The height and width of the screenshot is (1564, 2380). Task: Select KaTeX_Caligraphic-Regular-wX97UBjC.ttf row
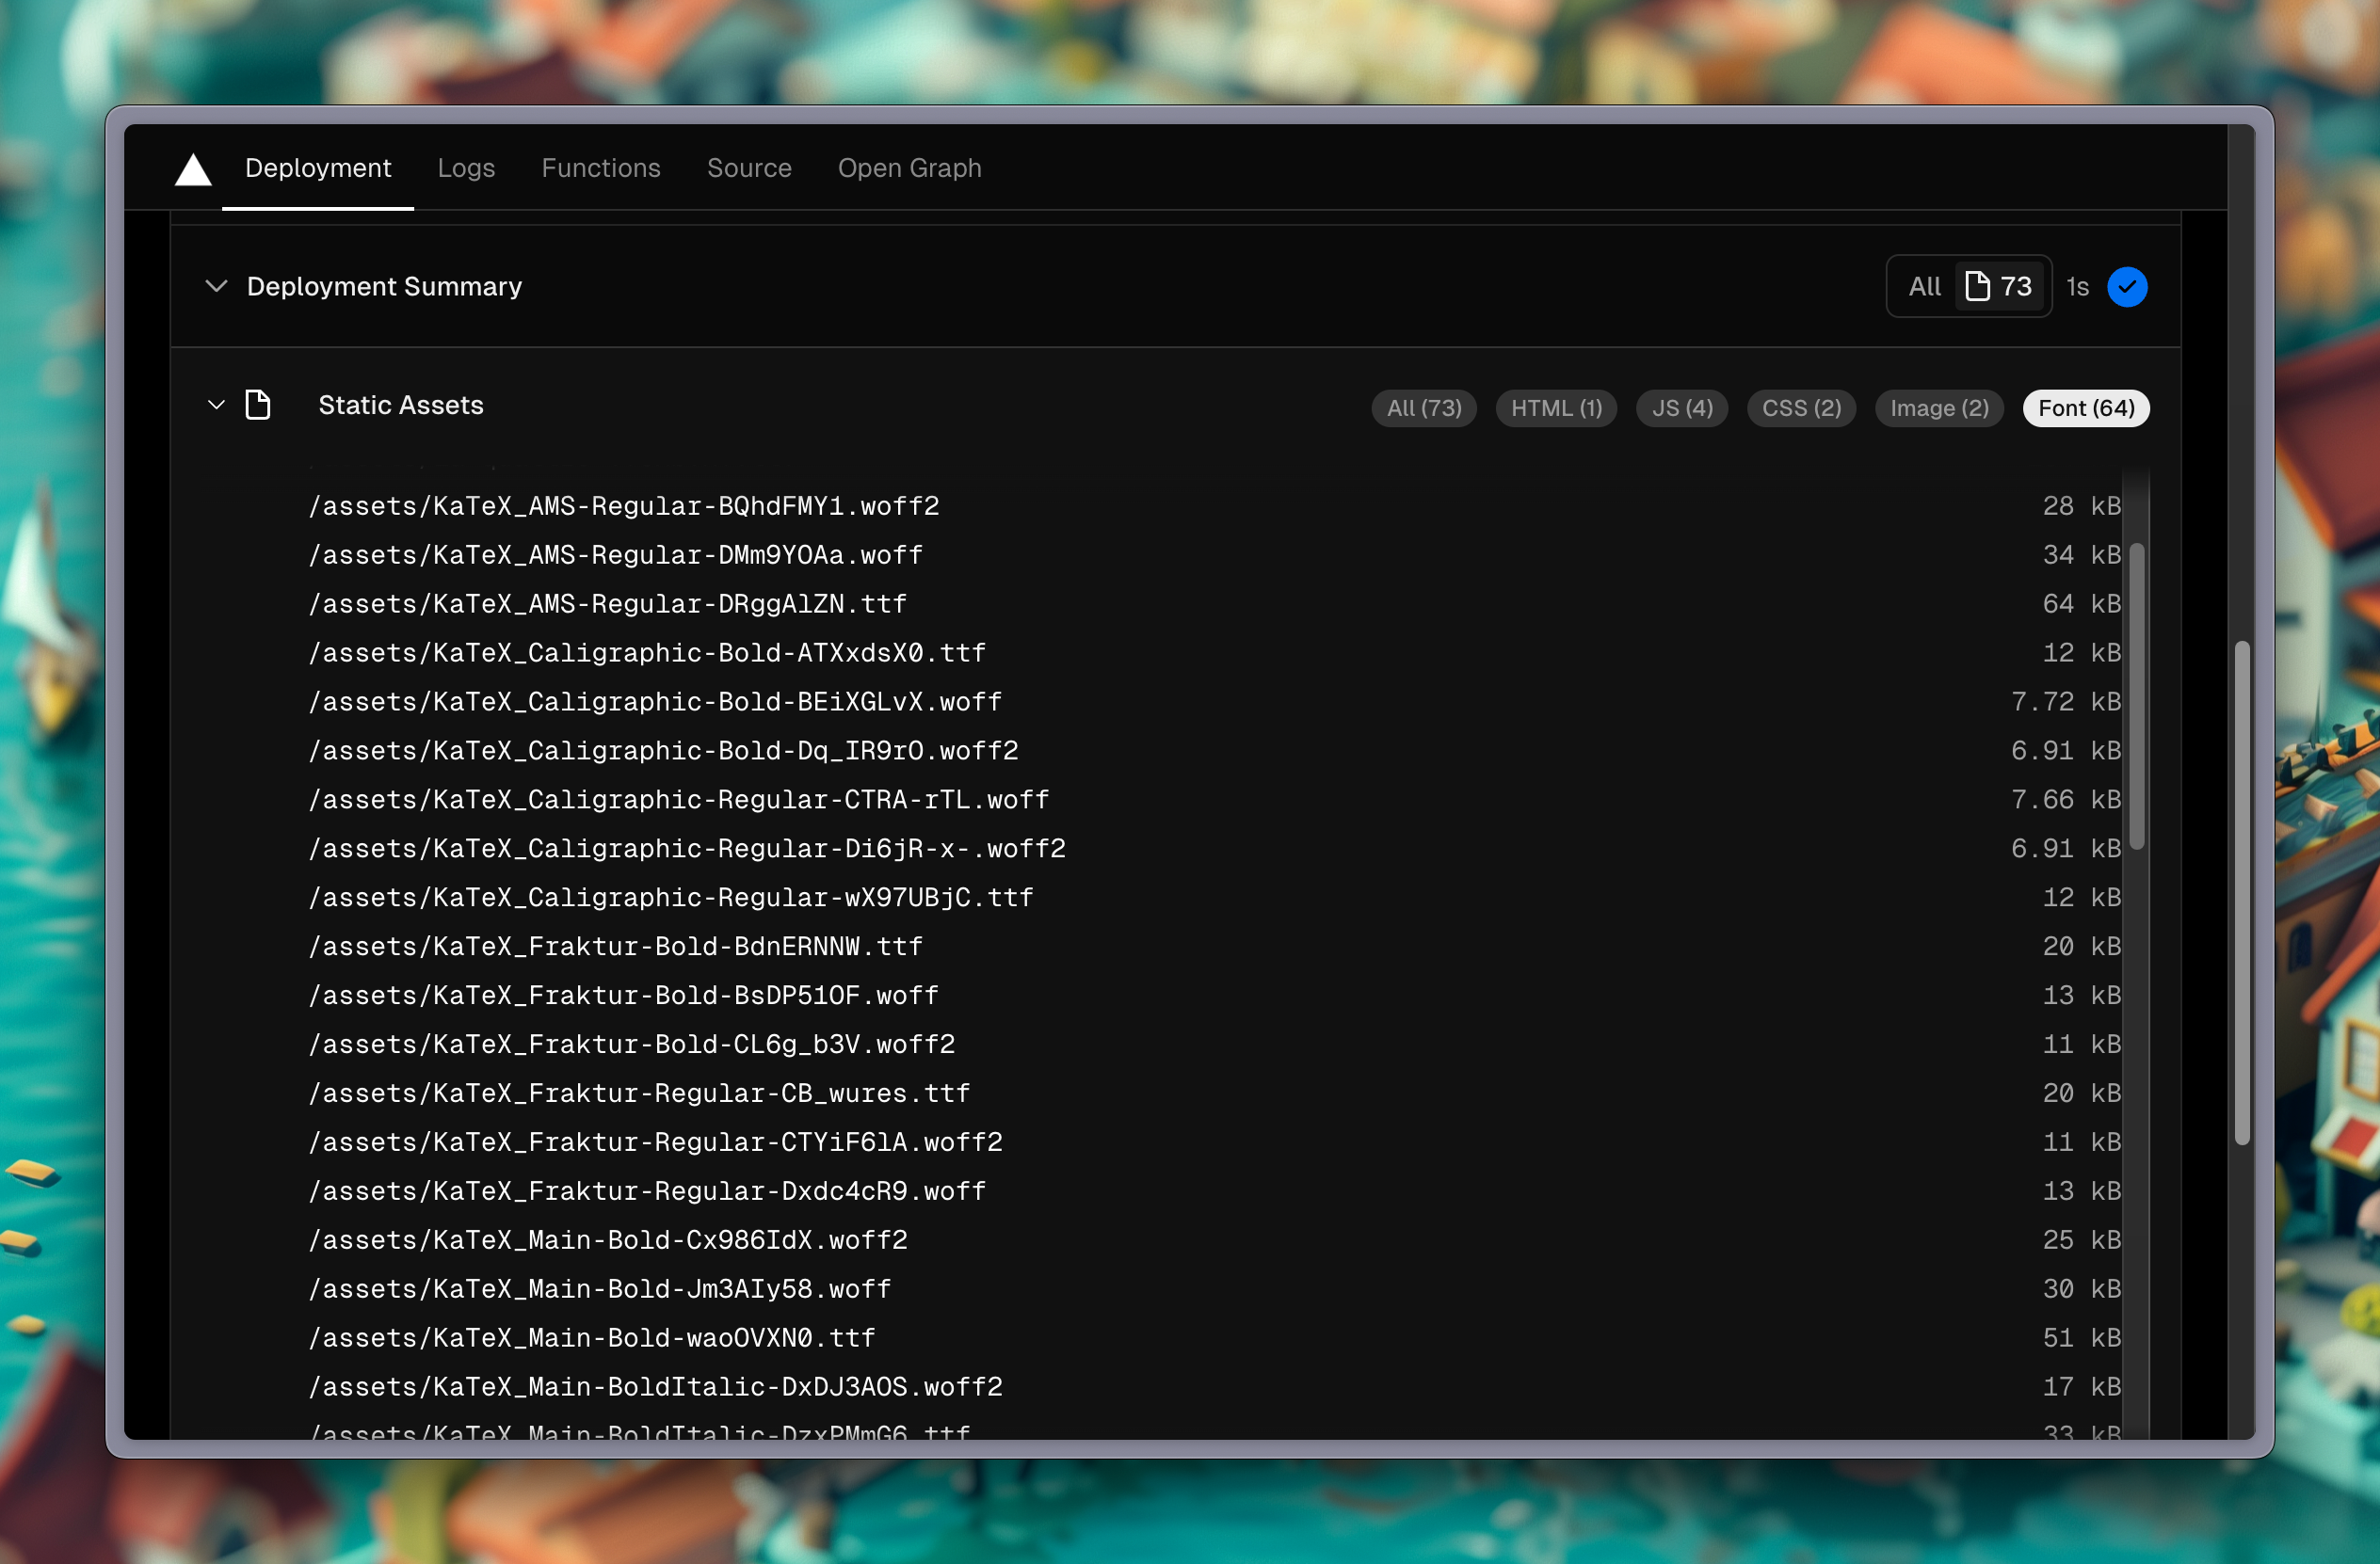click(1214, 898)
